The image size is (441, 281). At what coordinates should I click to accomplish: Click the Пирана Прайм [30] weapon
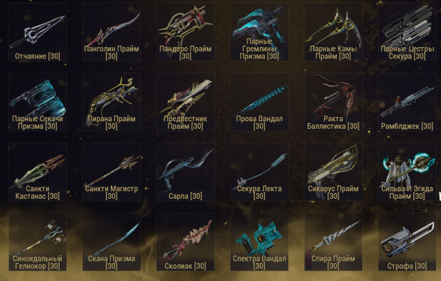(x=112, y=102)
